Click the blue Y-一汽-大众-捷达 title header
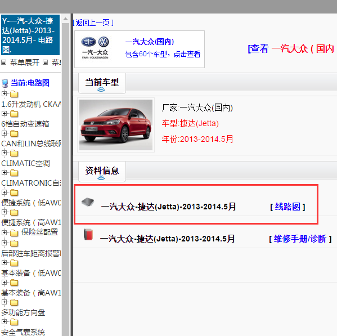The width and height of the screenshot is (337, 336). point(30,35)
